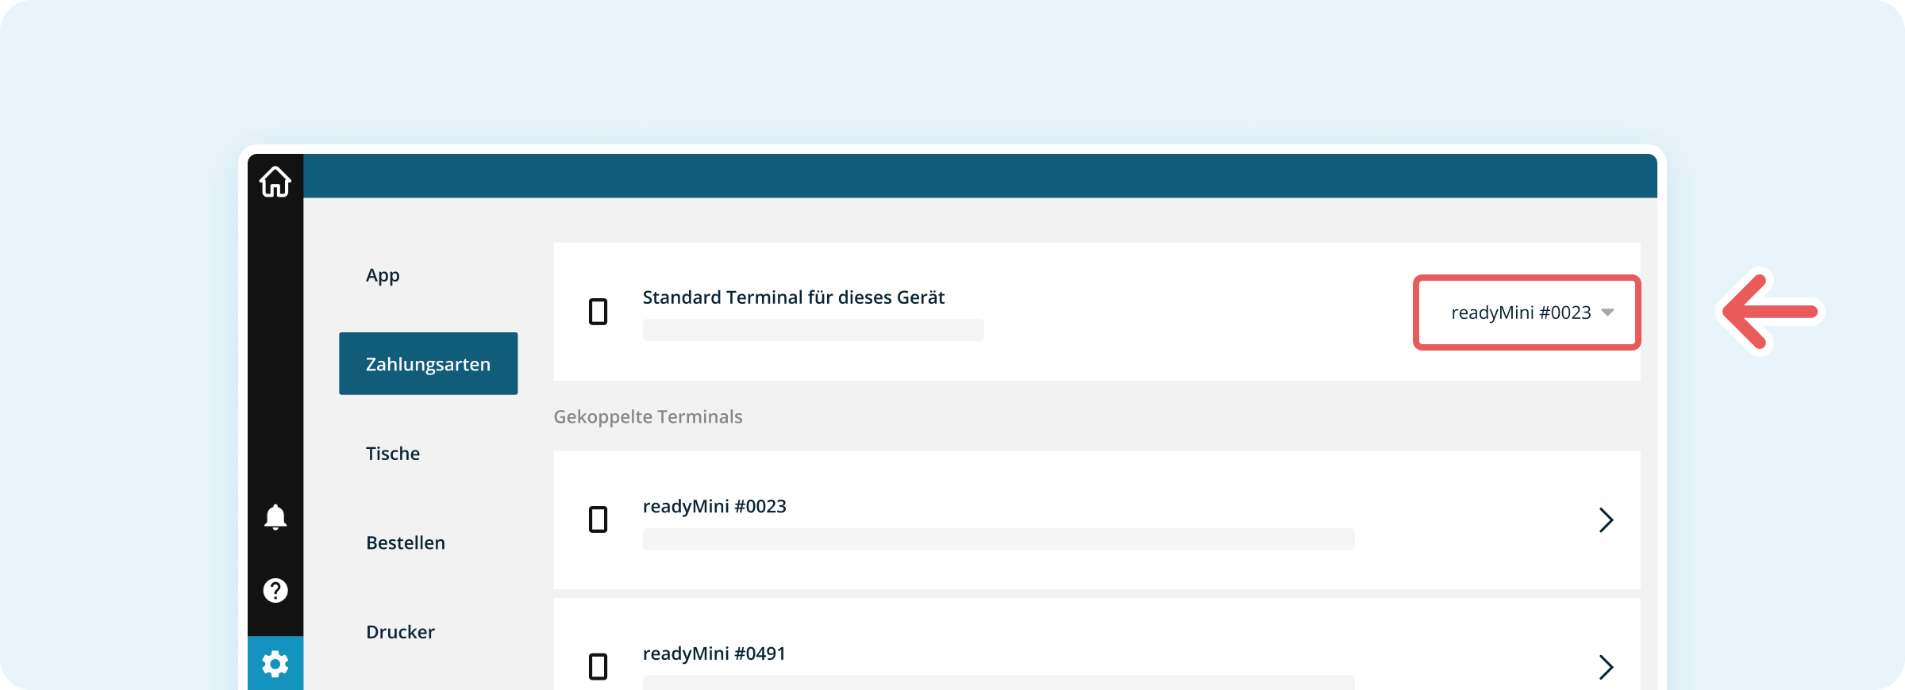Screen dimensions: 1905x690
Task: Go to Drucker settings
Action: pos(401,632)
